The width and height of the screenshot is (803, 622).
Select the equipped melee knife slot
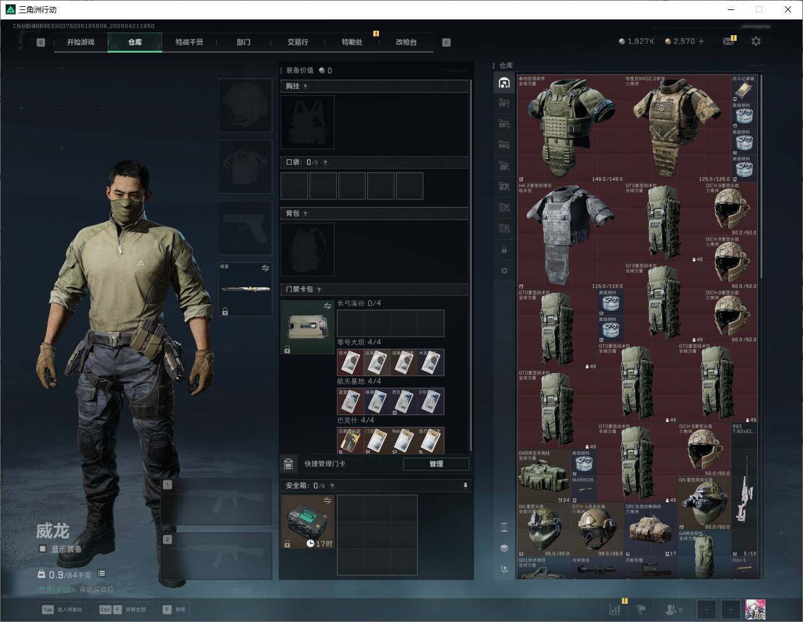pos(246,290)
